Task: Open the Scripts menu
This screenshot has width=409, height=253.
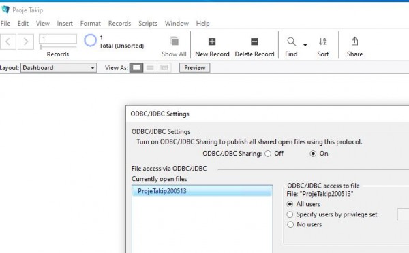Action: 148,23
